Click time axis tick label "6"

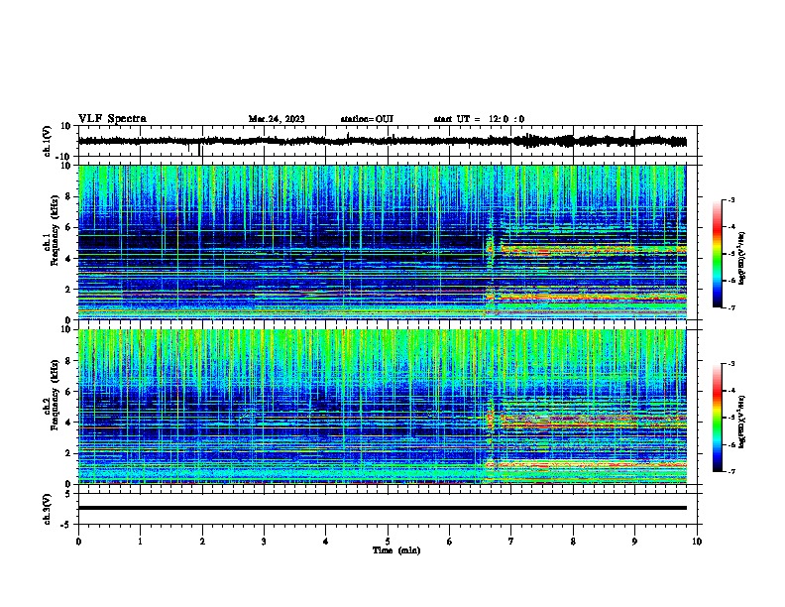[x=449, y=542]
